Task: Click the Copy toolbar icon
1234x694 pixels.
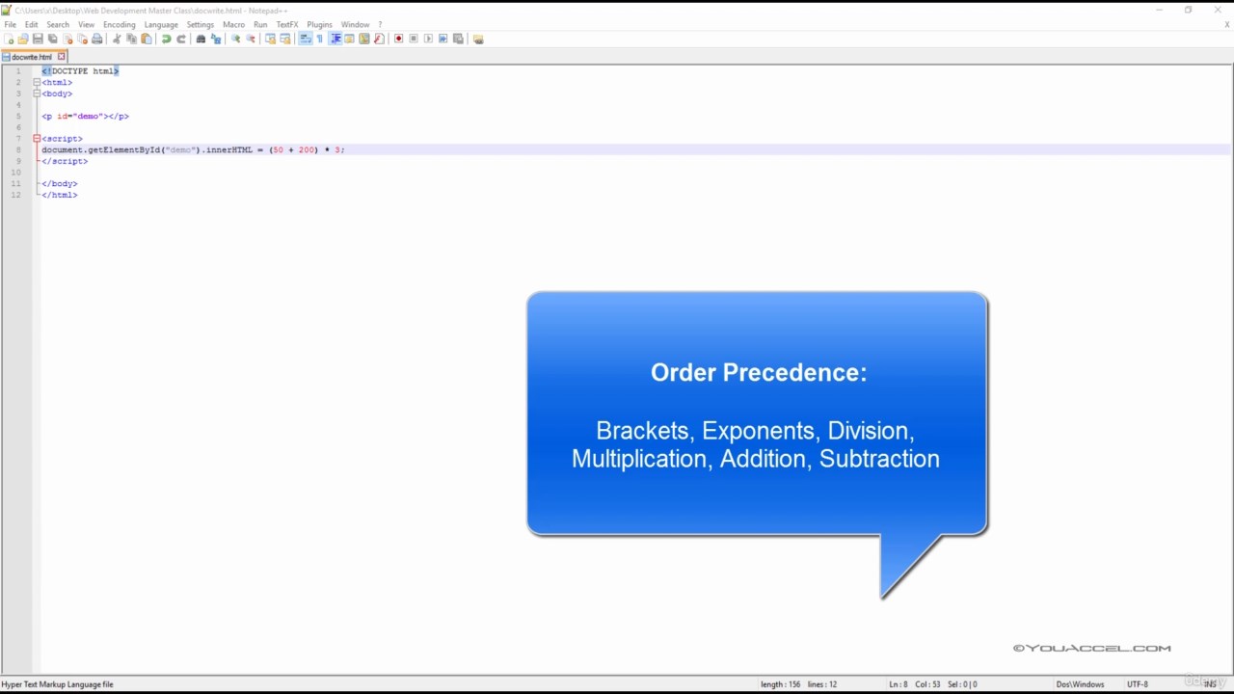Action: (x=131, y=39)
